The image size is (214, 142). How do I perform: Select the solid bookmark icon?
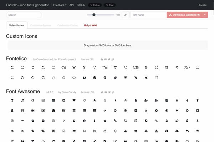pyautogui.click(x=53, y=131)
